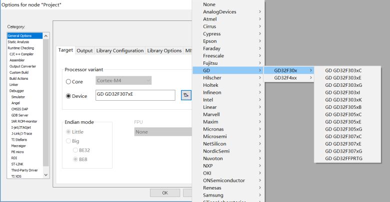Choose Big endian mode
The width and height of the screenshot is (390, 202).
[68, 141]
